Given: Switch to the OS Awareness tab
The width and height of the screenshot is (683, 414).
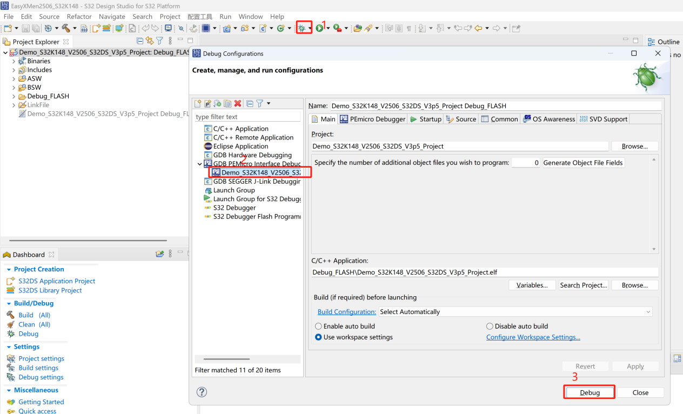Looking at the screenshot, I should click(549, 119).
